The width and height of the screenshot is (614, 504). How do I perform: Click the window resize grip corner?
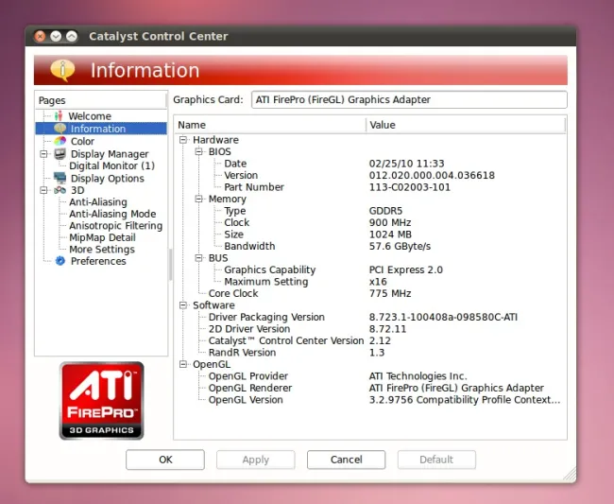tap(570, 475)
